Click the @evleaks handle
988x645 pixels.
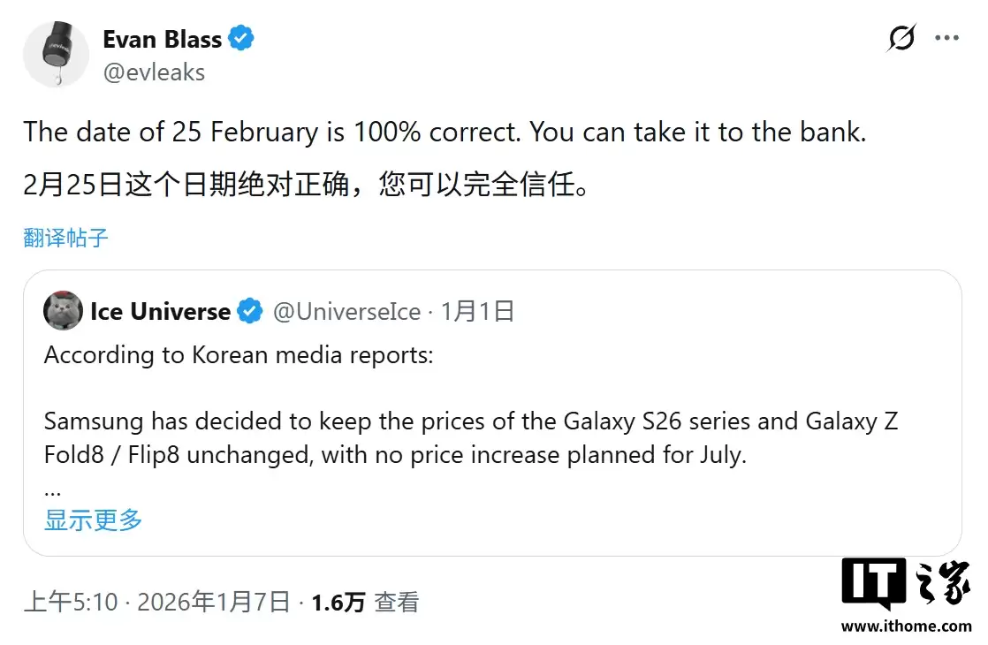tap(155, 72)
